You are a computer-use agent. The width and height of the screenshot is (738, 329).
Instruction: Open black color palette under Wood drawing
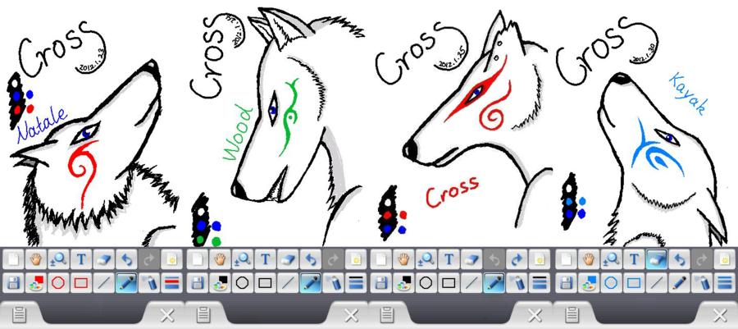pyautogui.click(x=221, y=283)
